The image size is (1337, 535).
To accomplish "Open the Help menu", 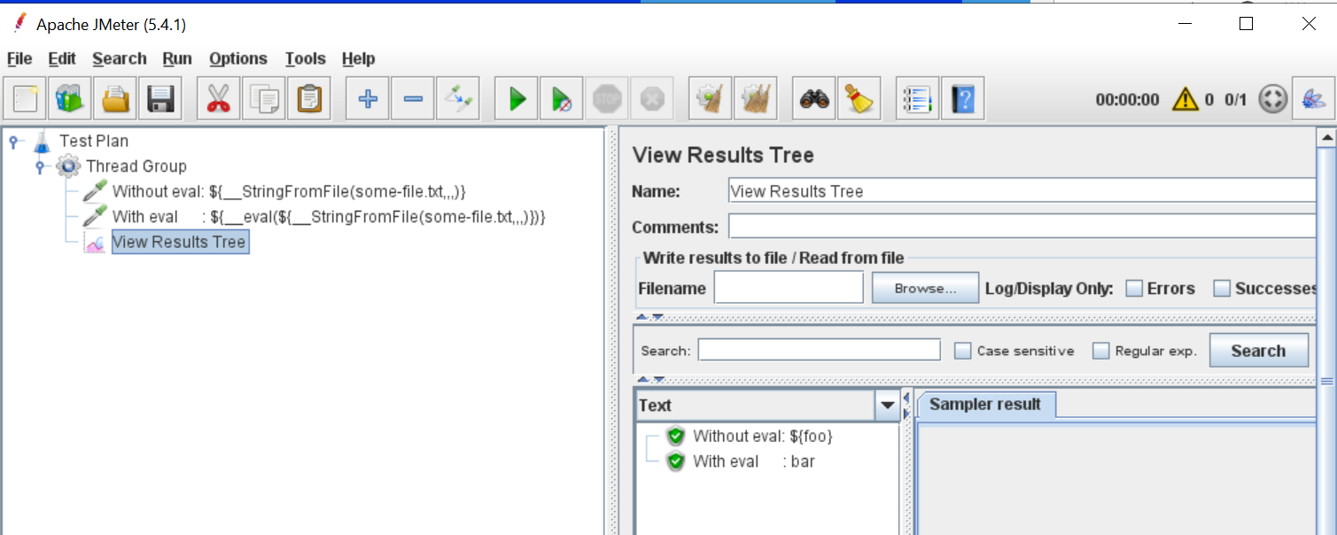I will click(359, 58).
